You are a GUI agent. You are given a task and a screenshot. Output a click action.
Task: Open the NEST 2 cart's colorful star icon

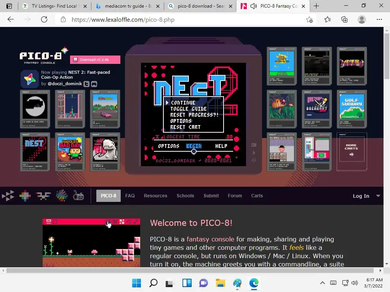tap(29, 79)
